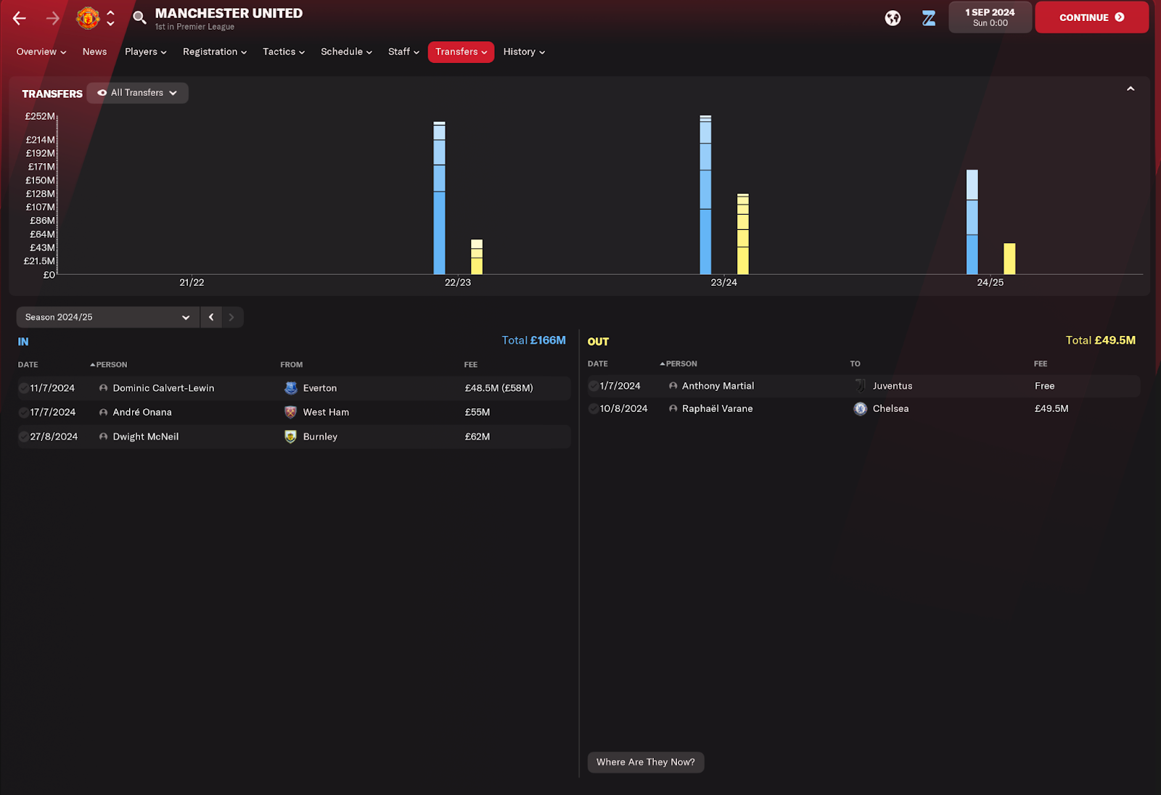Open the West Ham club link
Screen dimensions: 1161x795
pyautogui.click(x=326, y=412)
